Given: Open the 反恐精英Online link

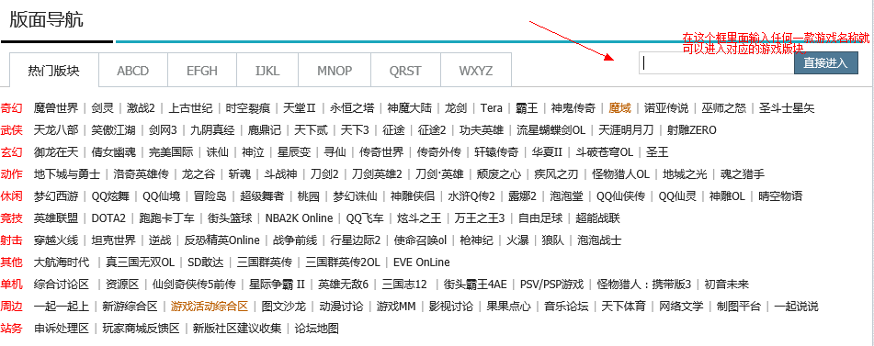Looking at the screenshot, I should [x=221, y=240].
